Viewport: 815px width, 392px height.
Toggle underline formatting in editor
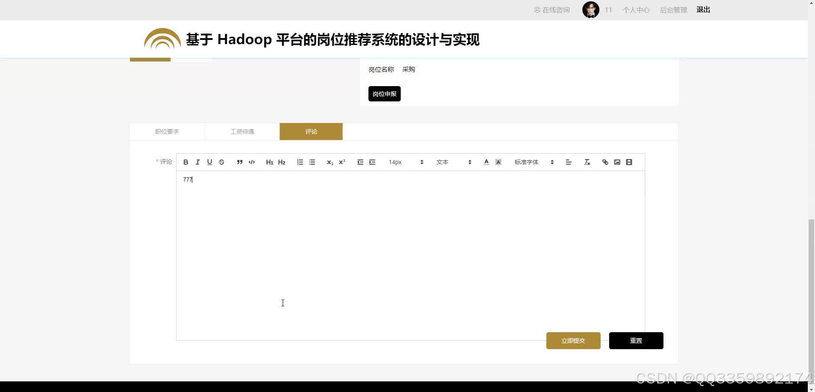pyautogui.click(x=209, y=162)
